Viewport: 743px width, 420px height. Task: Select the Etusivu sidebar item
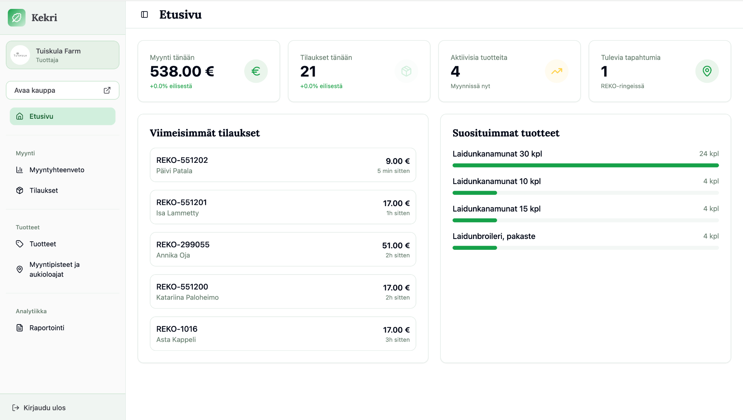63,116
